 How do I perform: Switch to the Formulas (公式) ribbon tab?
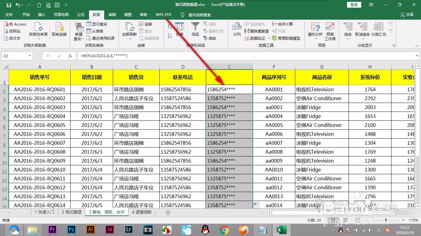(x=81, y=15)
